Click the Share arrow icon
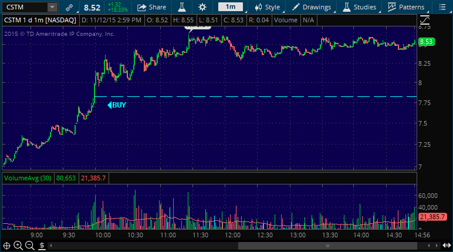 coord(141,7)
